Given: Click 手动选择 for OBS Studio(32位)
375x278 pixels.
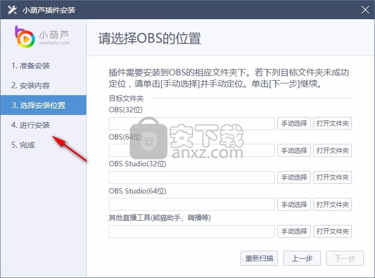Looking at the screenshot, I should (294, 177).
